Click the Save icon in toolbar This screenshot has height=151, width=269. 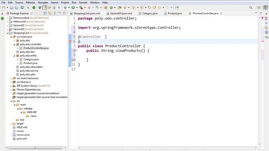pyautogui.click(x=11, y=8)
